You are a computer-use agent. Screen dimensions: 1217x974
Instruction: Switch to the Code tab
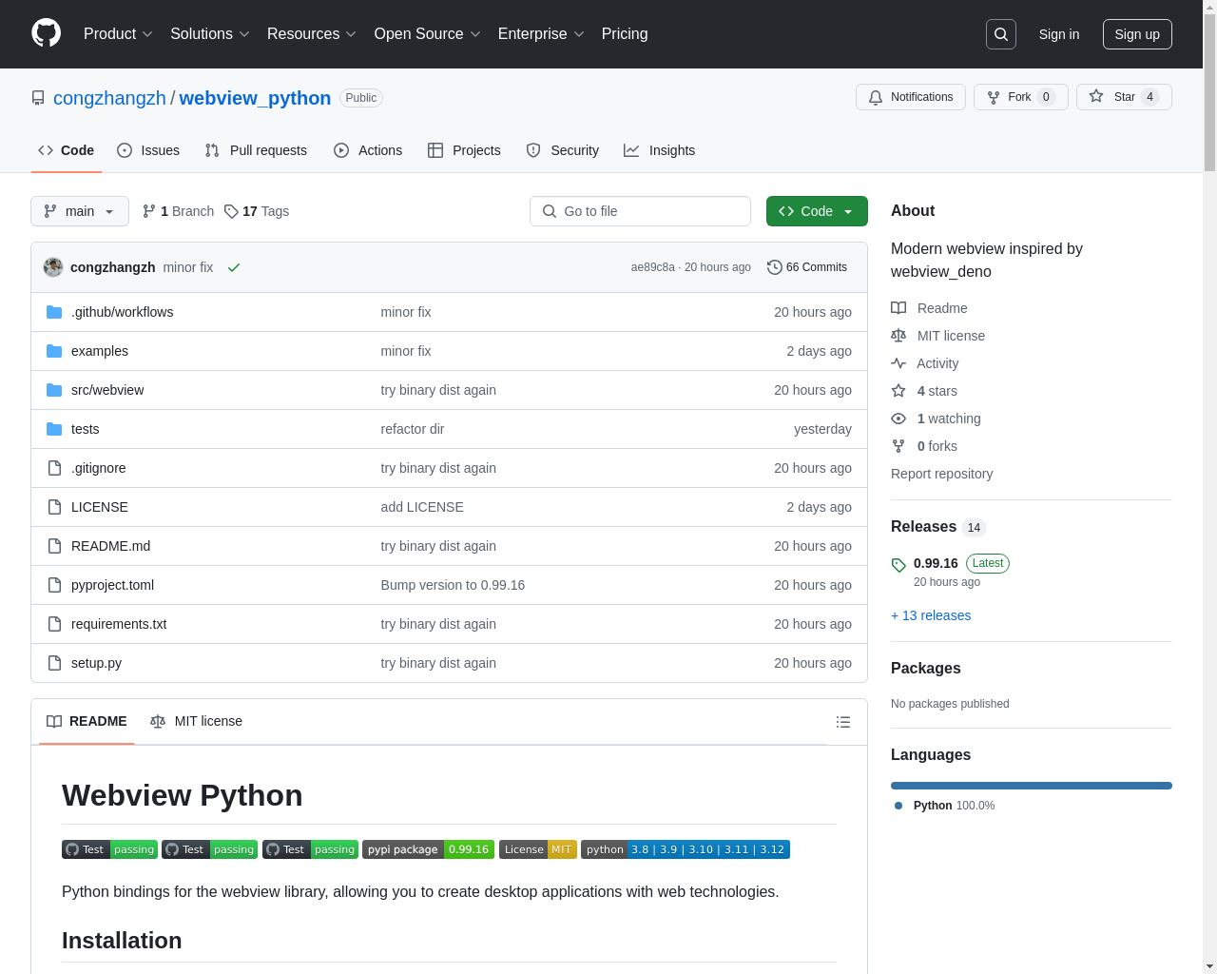point(67,150)
